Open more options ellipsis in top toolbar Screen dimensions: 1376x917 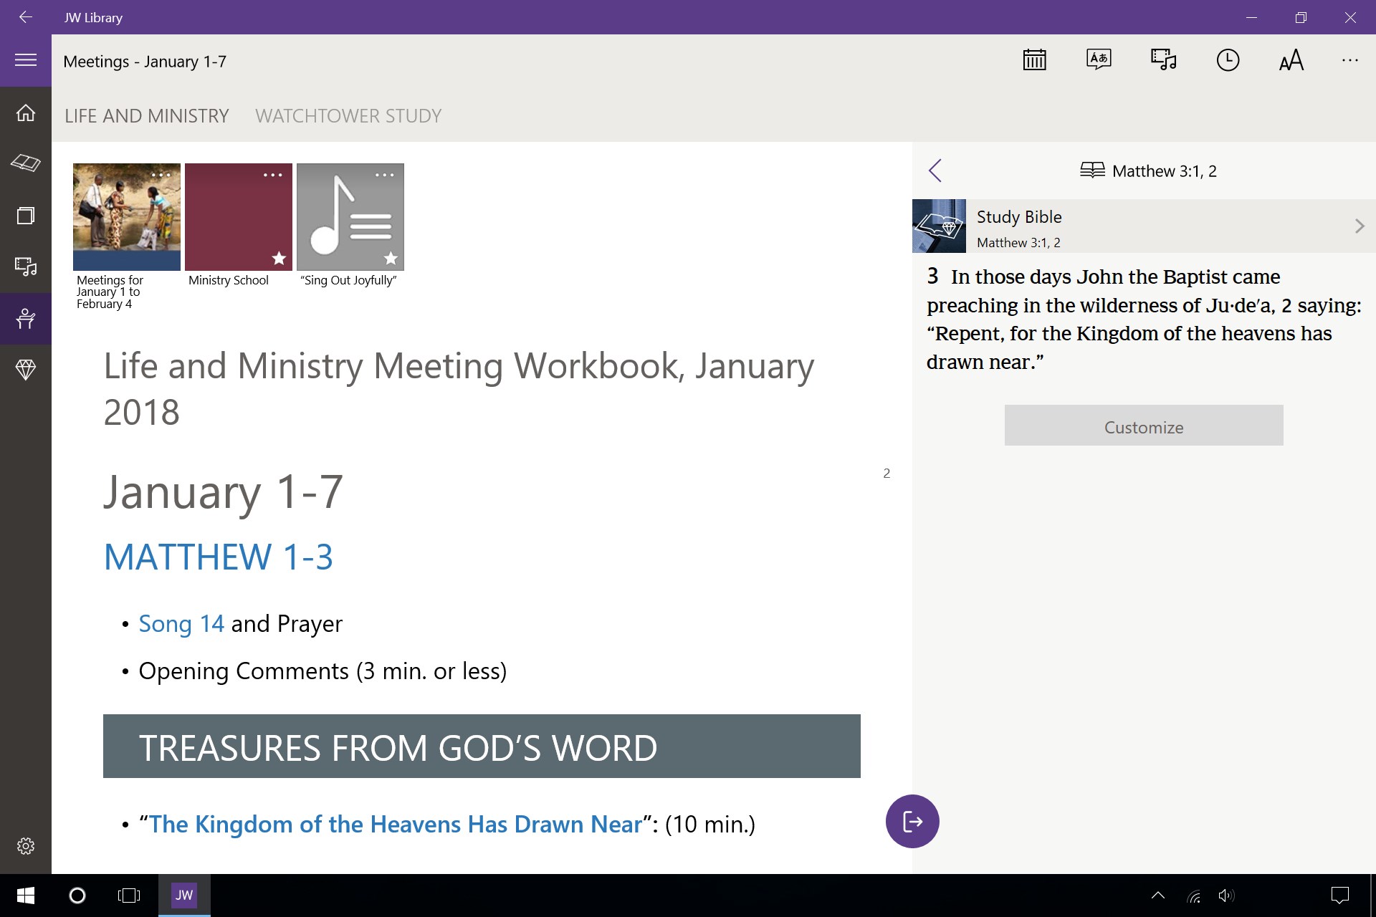(x=1349, y=60)
